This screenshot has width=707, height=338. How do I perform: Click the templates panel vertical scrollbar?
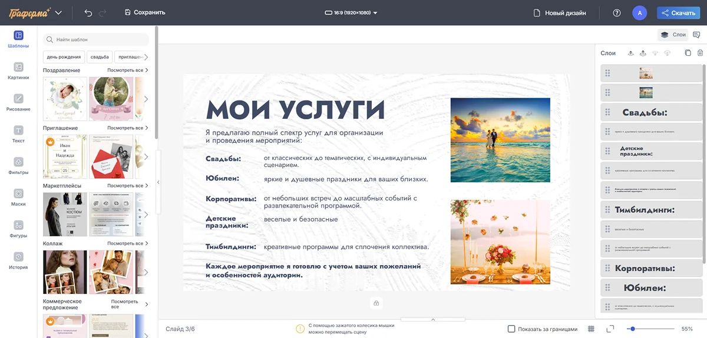[156, 82]
